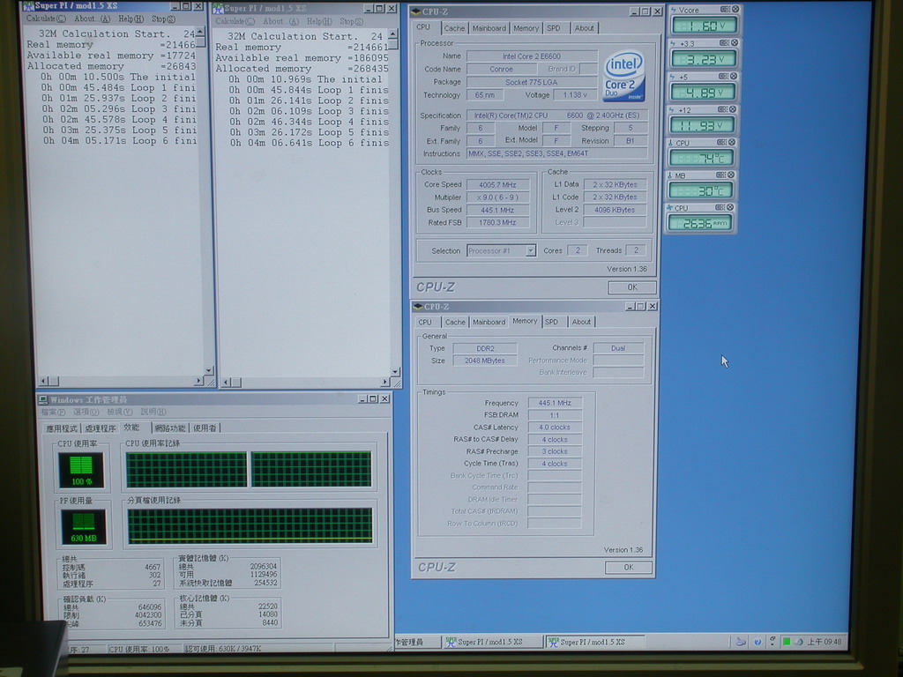Screen dimensions: 903x677
Task: Switch to CPU tab in lower CPU-Z
Action: tap(425, 322)
